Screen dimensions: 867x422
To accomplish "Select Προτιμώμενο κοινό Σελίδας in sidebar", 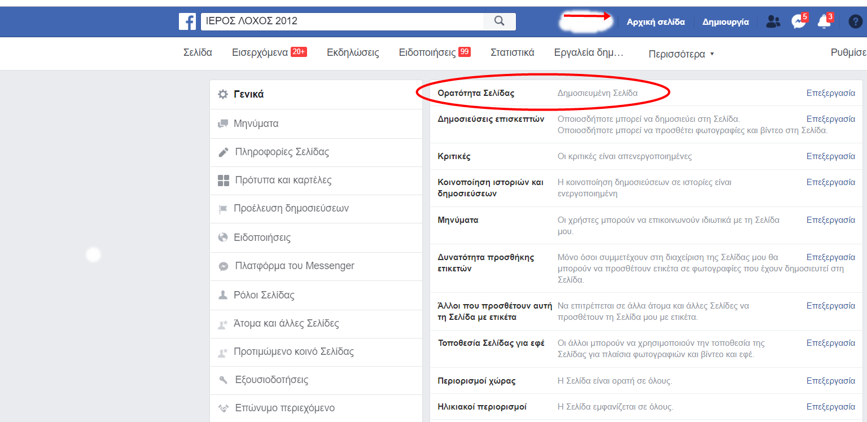I will point(316,352).
